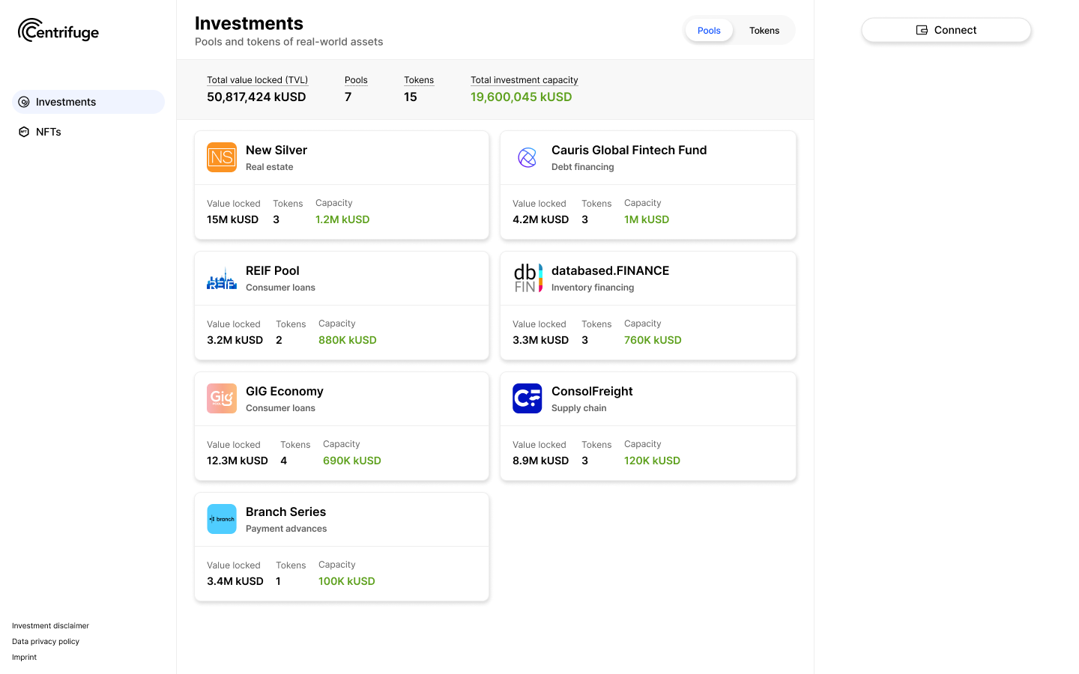The width and height of the screenshot is (1079, 674).
Task: Click the wallet icon in Connect button
Action: (x=922, y=30)
